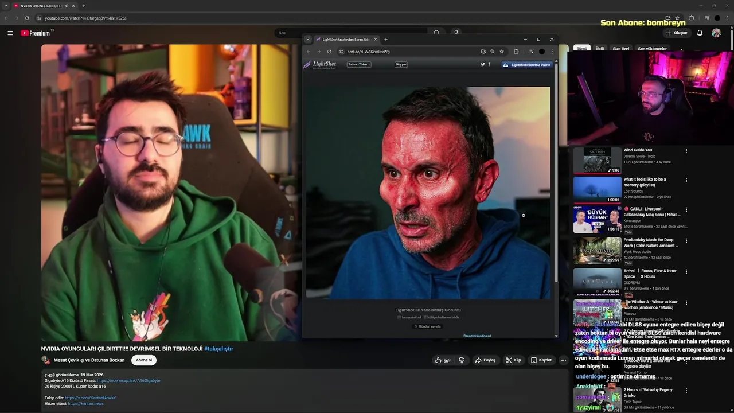Close the NVIDIA OYUNCULARI YouTube tab
Screen dimensions: 734x413
tap(73, 6)
